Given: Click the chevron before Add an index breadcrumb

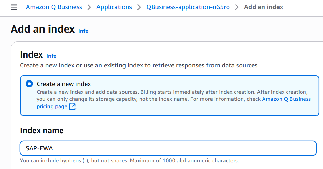Looking at the screenshot, I should (x=237, y=7).
